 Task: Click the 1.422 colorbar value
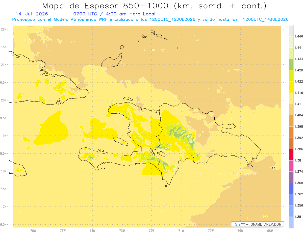299,81
